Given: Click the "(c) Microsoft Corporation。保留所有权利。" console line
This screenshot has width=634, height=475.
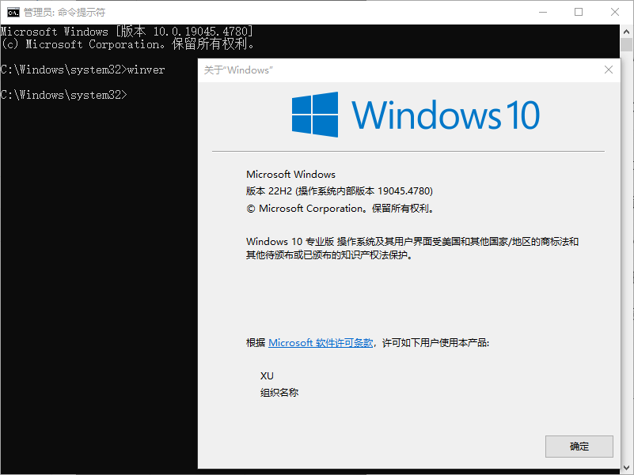Looking at the screenshot, I should coord(127,44).
